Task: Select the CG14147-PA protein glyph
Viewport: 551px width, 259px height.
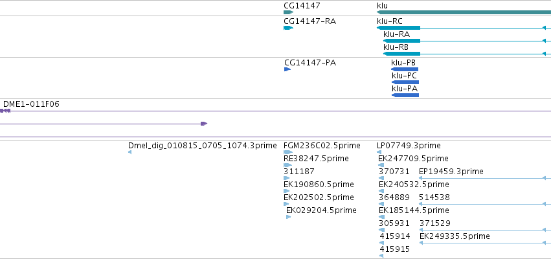Action: pyautogui.click(x=287, y=69)
